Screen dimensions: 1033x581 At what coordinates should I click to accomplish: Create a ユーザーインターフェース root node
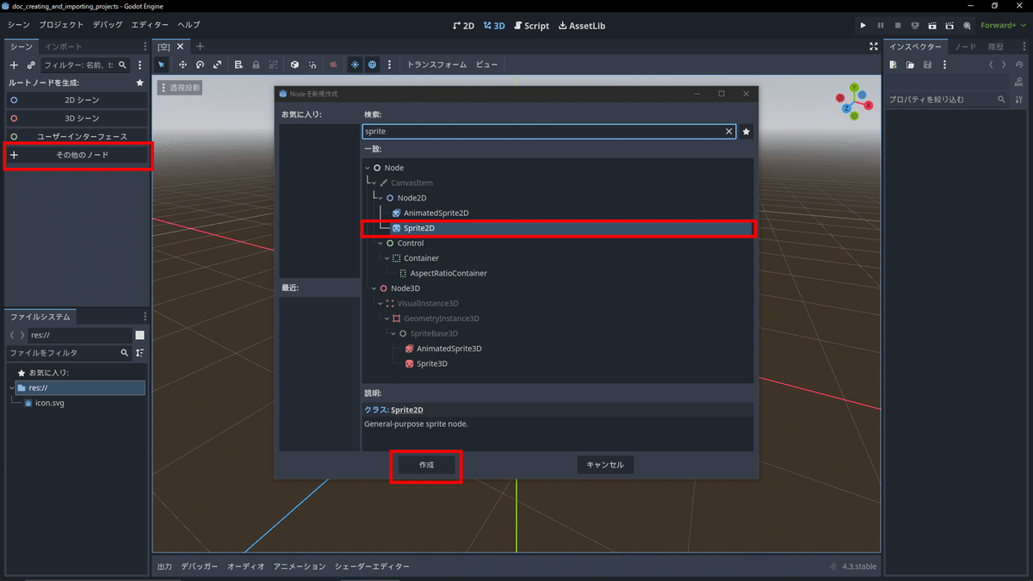pos(77,136)
